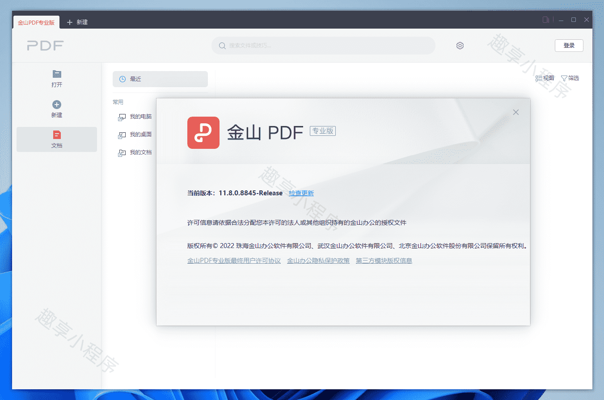Click the 专业版 badge in dialog
The width and height of the screenshot is (604, 400).
click(x=323, y=131)
